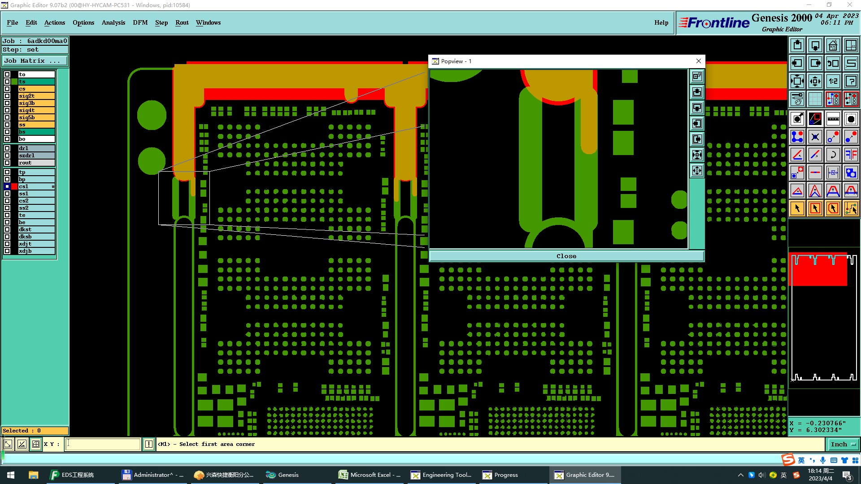Screen dimensions: 861x484
Task: Toggle the checkbox for layer drl
Action: (7, 148)
